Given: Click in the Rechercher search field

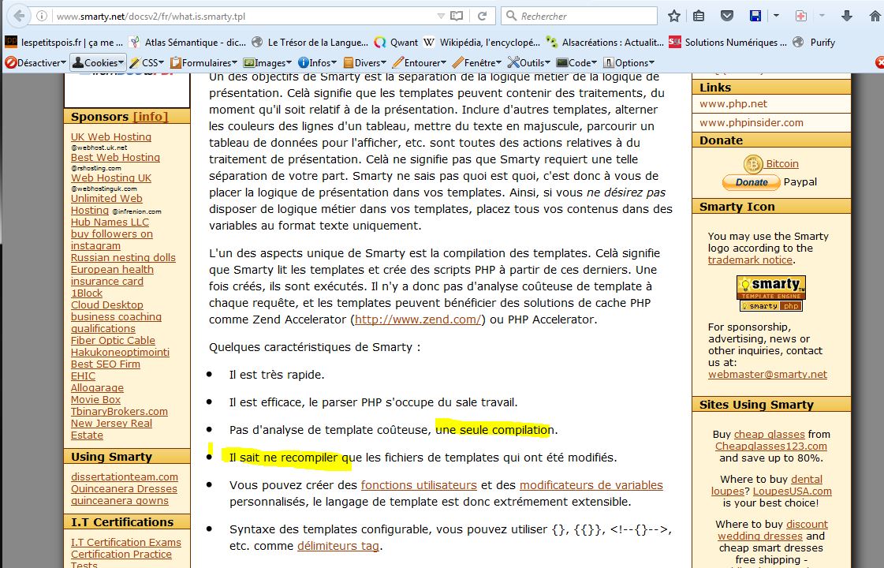Looking at the screenshot, I should 584,16.
